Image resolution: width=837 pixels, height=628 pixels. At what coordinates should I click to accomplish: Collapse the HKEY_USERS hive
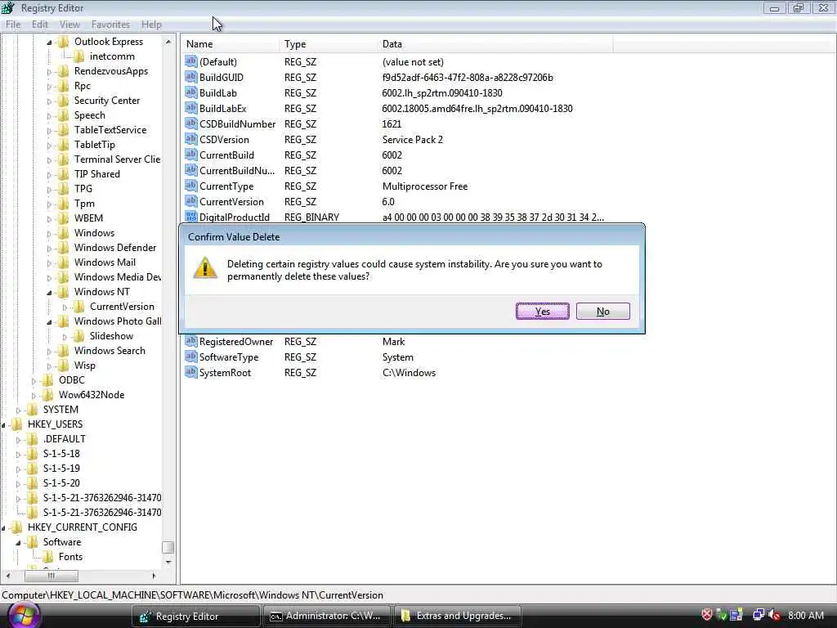click(3, 425)
